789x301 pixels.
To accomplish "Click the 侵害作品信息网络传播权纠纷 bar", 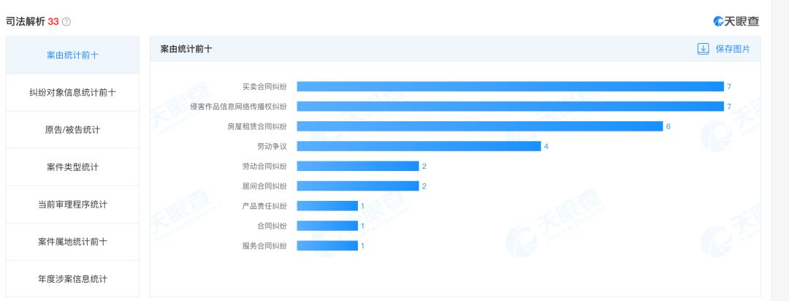I will [x=509, y=106].
